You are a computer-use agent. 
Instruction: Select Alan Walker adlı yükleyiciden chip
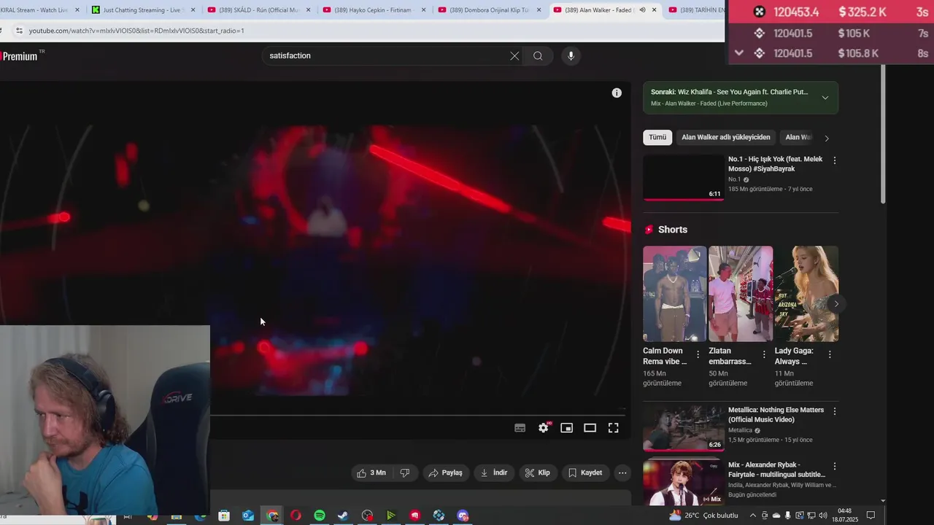pos(725,137)
